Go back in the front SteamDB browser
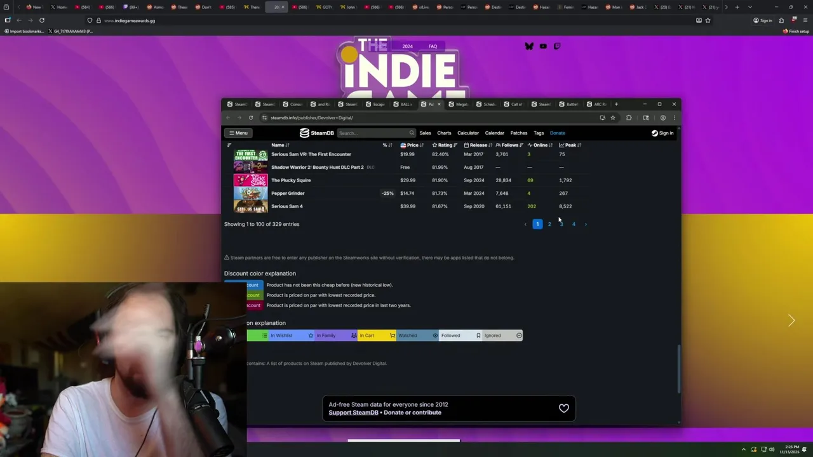 (x=228, y=117)
